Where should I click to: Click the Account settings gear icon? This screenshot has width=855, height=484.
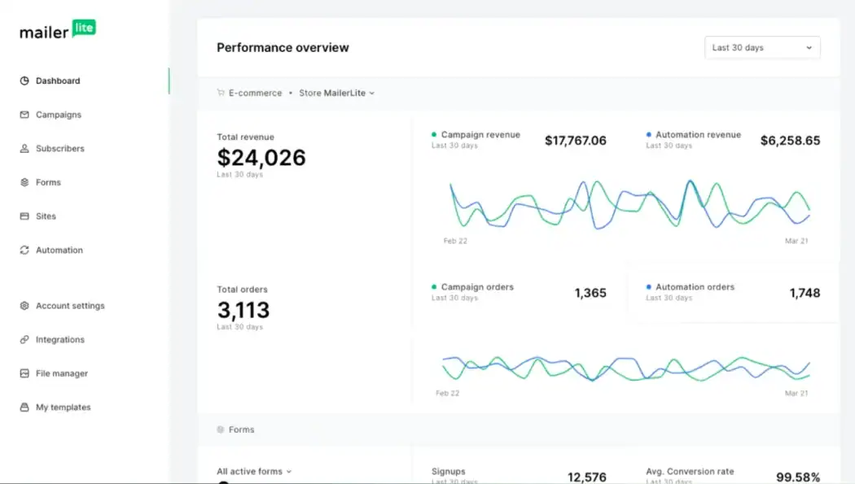pos(24,306)
